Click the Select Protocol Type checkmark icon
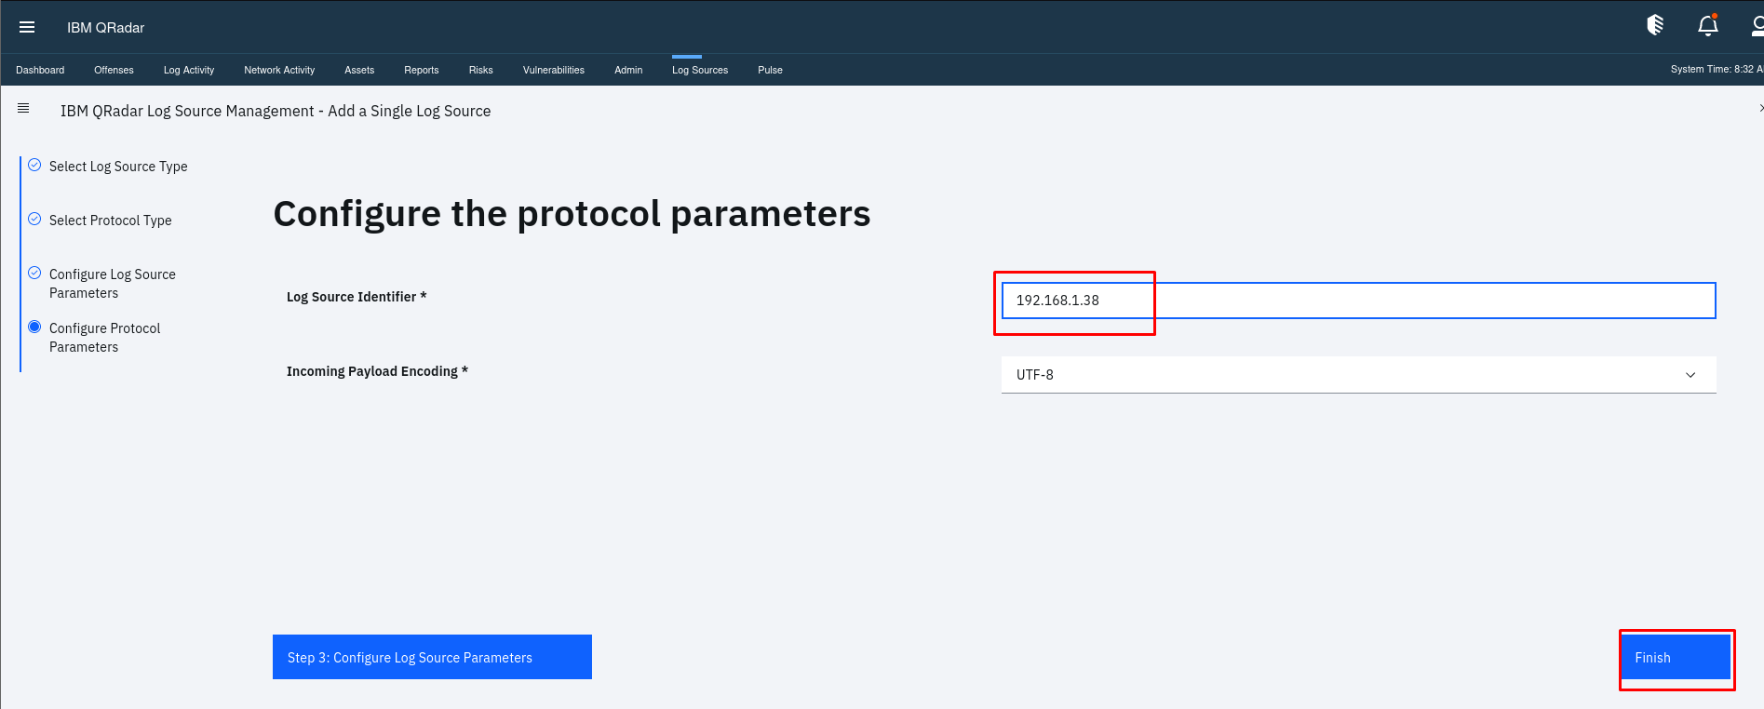1764x709 pixels. [x=34, y=219]
